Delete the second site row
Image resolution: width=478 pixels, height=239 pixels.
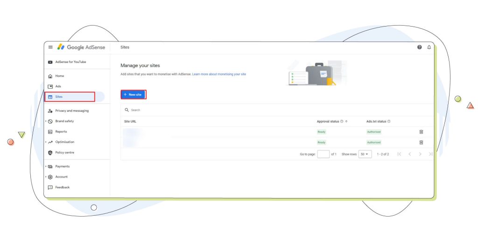(x=421, y=142)
